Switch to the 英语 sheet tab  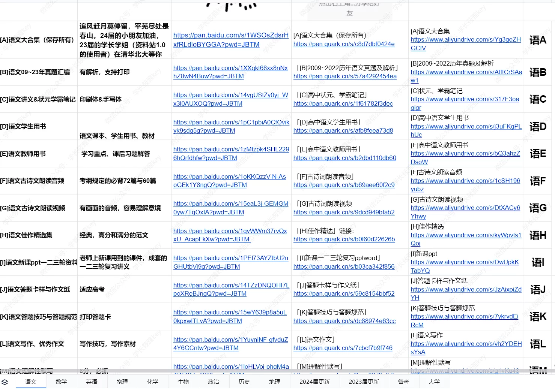[x=92, y=382]
